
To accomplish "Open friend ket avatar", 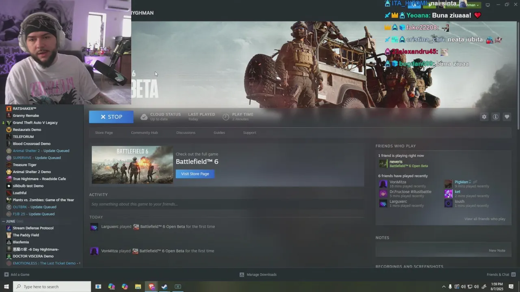I will tap(448, 193).
